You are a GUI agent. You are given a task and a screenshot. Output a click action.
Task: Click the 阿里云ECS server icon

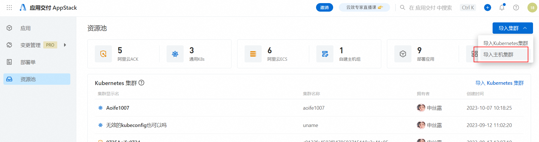pos(253,54)
